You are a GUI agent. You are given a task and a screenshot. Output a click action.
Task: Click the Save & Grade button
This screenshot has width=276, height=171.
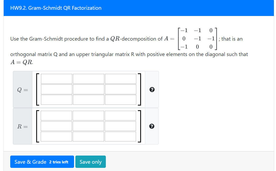click(42, 162)
